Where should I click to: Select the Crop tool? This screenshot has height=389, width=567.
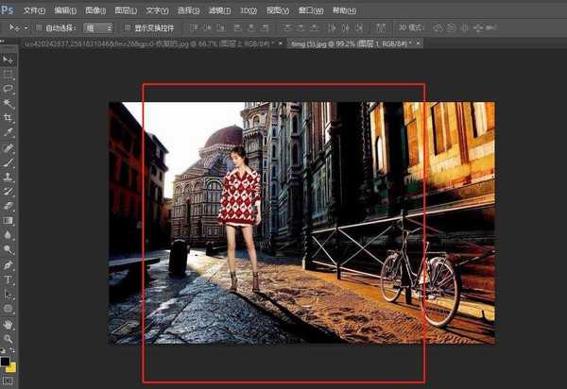9,117
